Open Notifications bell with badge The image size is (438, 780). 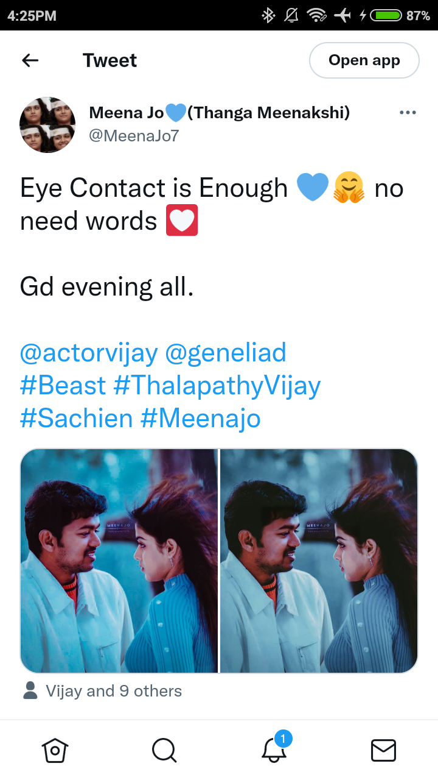[275, 747]
